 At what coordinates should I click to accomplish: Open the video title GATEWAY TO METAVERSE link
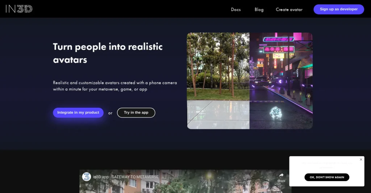[x=126, y=177]
